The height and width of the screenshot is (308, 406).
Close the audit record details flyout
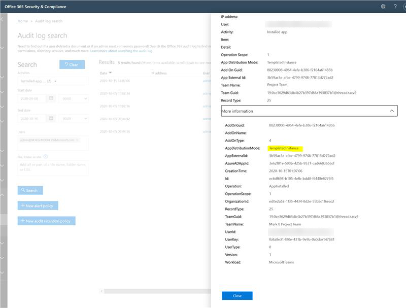237,296
